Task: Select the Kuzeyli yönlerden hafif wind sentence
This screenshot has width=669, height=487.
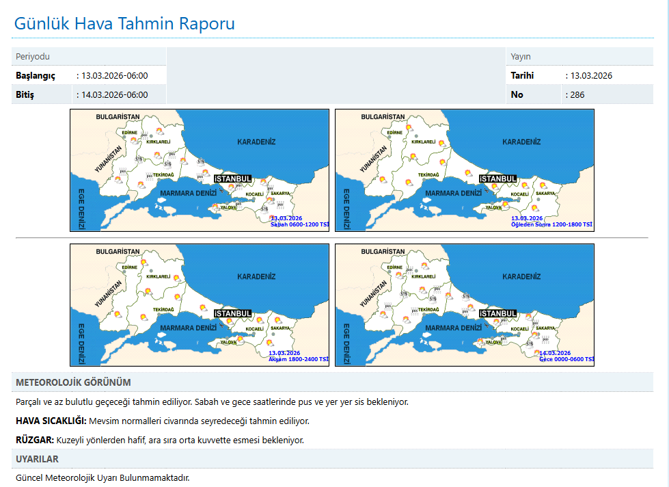Action: tap(180, 440)
